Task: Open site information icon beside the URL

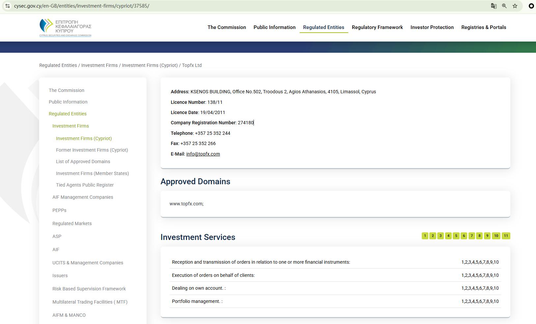Action: 8,6
